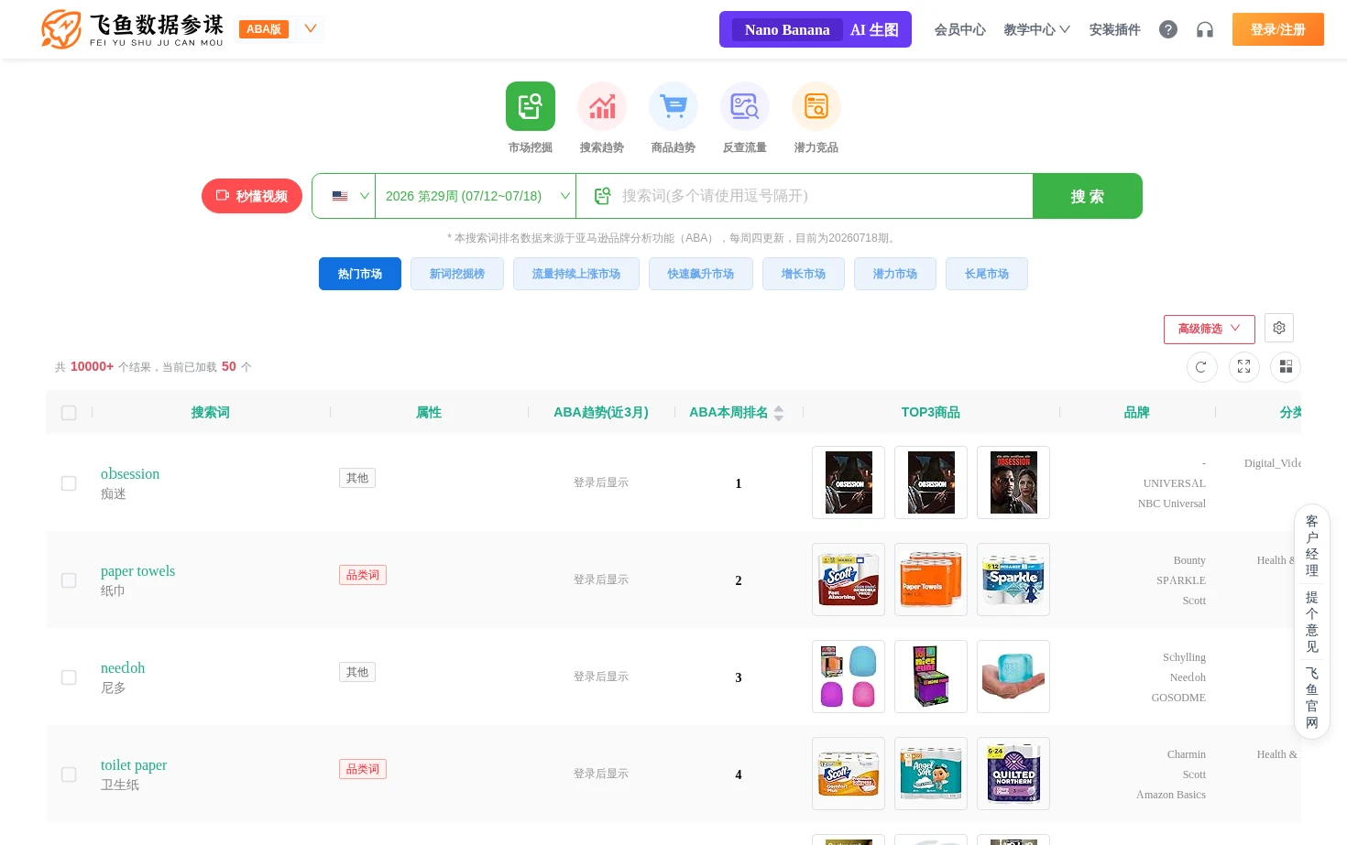Click 登录后显示 in needoh row
Viewport: 1347px width, 845px height.
[601, 677]
